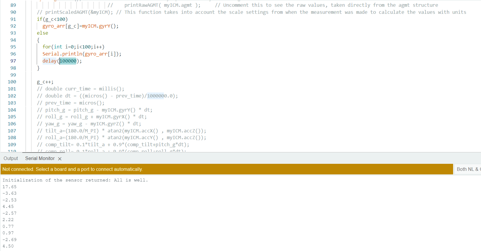Image resolution: width=481 pixels, height=251 pixels.
Task: Click line number 100 in gutter
Action: pyautogui.click(x=12, y=82)
